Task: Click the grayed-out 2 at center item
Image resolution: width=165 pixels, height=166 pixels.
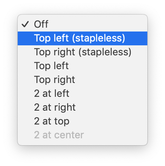Action: coord(82,135)
